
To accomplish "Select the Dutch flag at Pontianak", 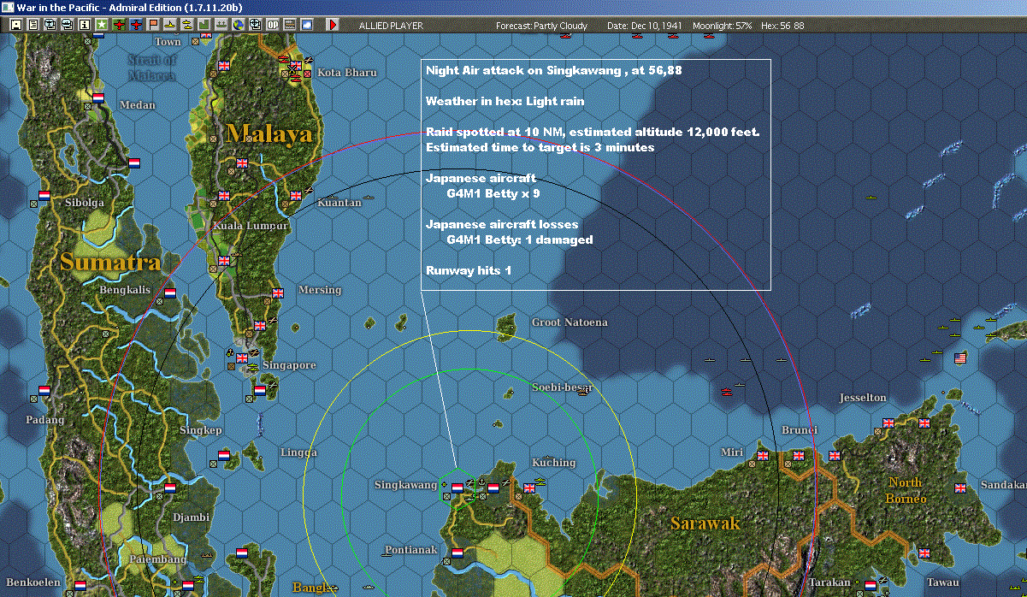I will 458,552.
